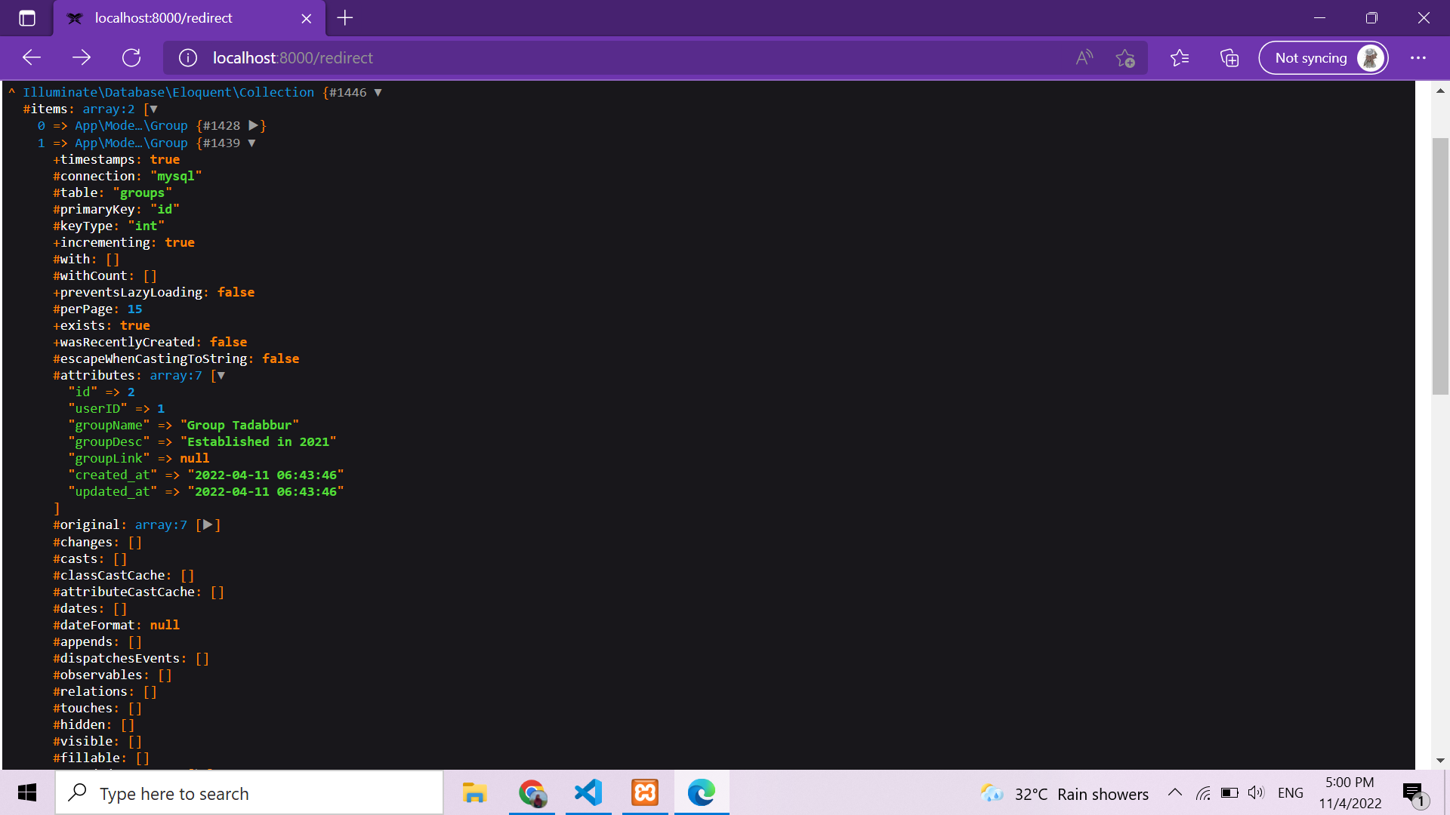This screenshot has height=815, width=1450.
Task: Expand the #attributes array:7 disclosure
Action: [221, 375]
